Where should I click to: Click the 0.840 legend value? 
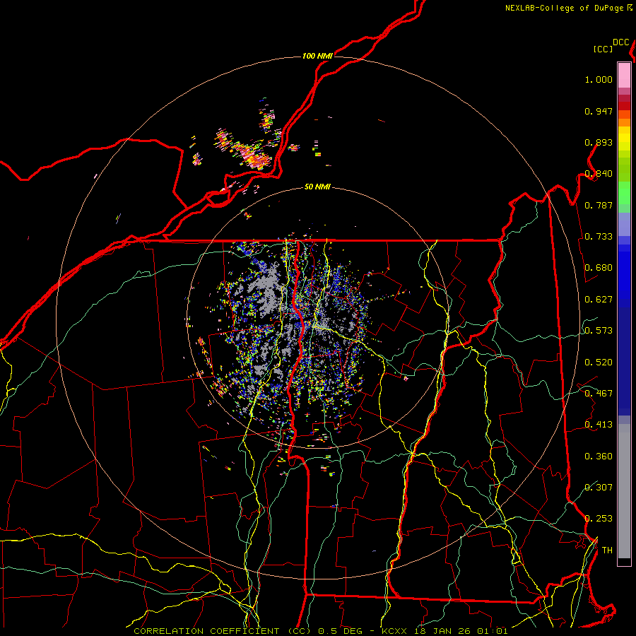[x=599, y=174]
